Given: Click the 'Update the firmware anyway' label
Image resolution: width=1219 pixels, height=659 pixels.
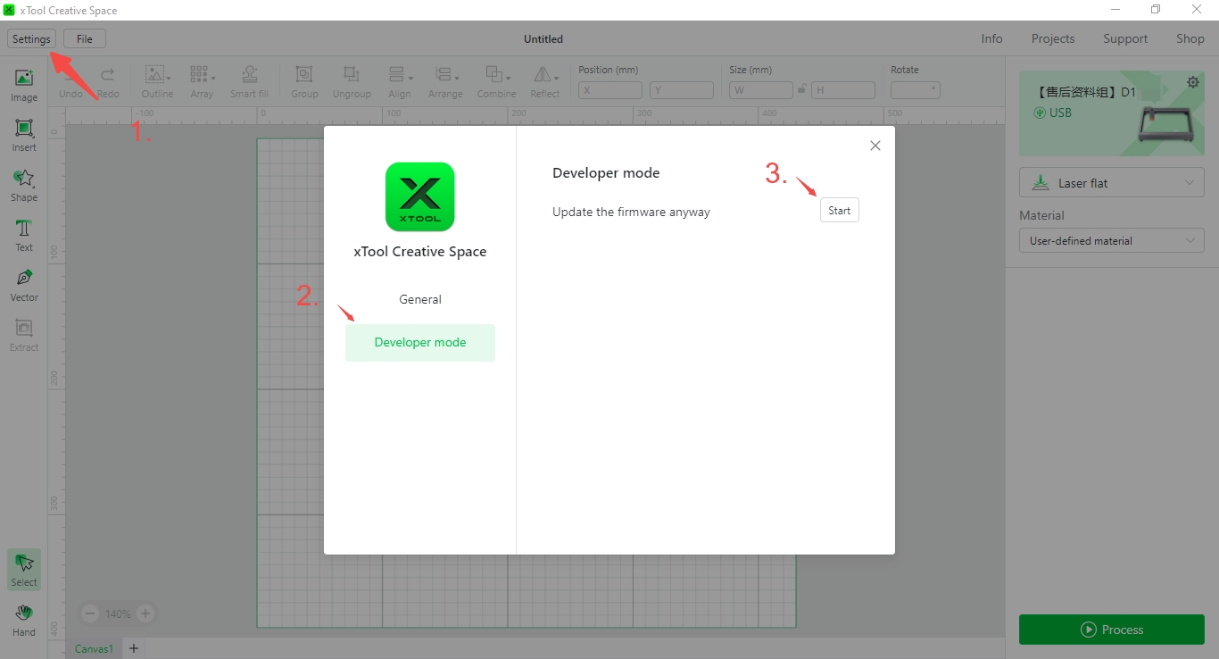Looking at the screenshot, I should [631, 213].
